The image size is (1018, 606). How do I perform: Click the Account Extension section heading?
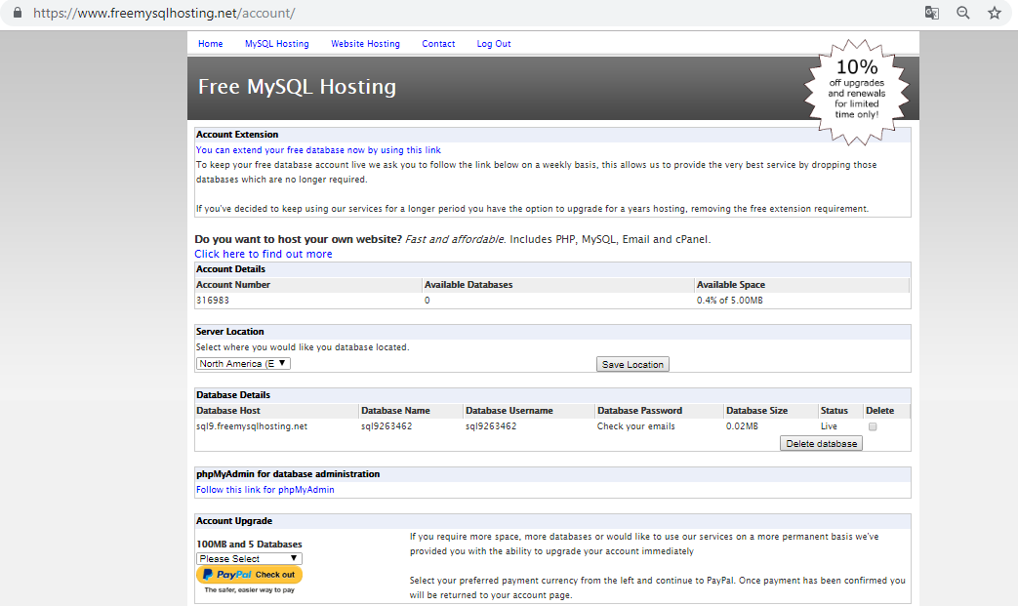click(x=237, y=135)
